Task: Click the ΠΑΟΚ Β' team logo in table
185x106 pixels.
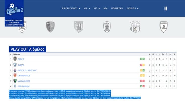Action: (15, 59)
